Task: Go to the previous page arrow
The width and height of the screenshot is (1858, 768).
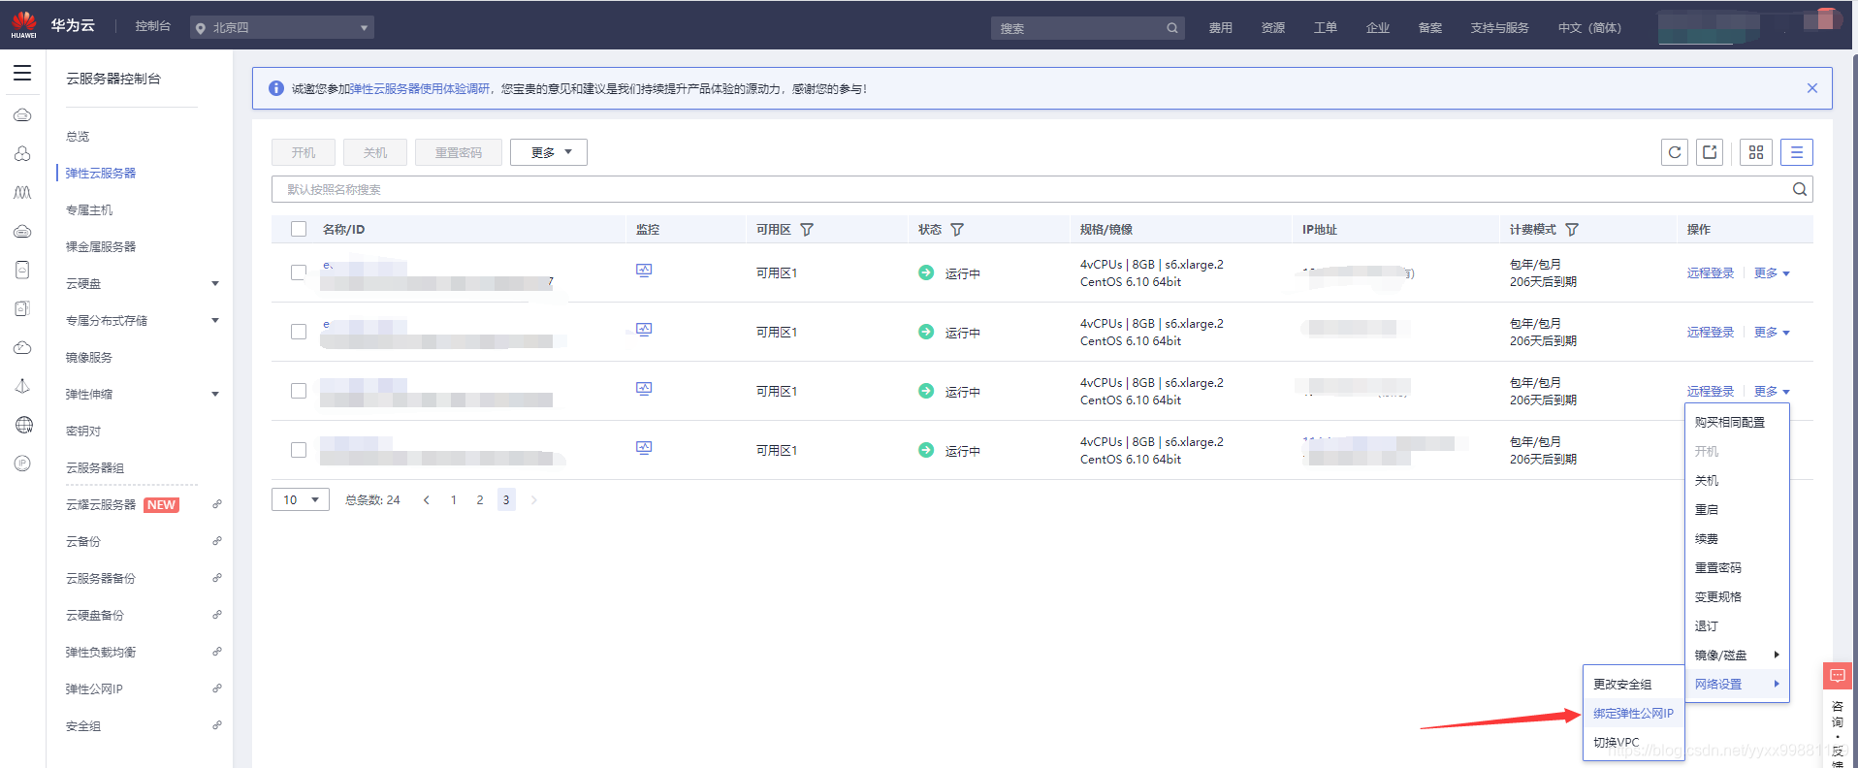Action: (427, 500)
